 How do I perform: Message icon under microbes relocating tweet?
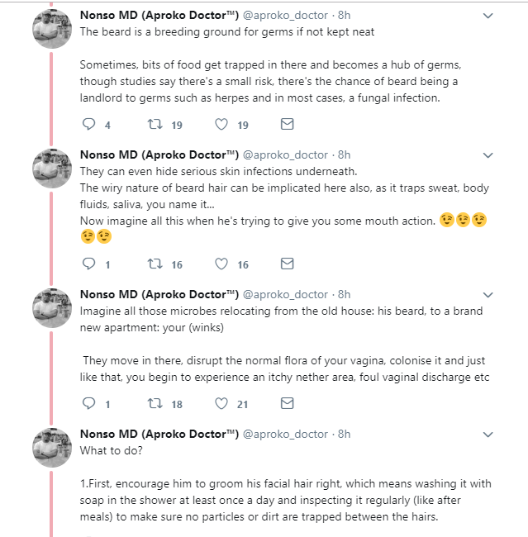pos(287,404)
